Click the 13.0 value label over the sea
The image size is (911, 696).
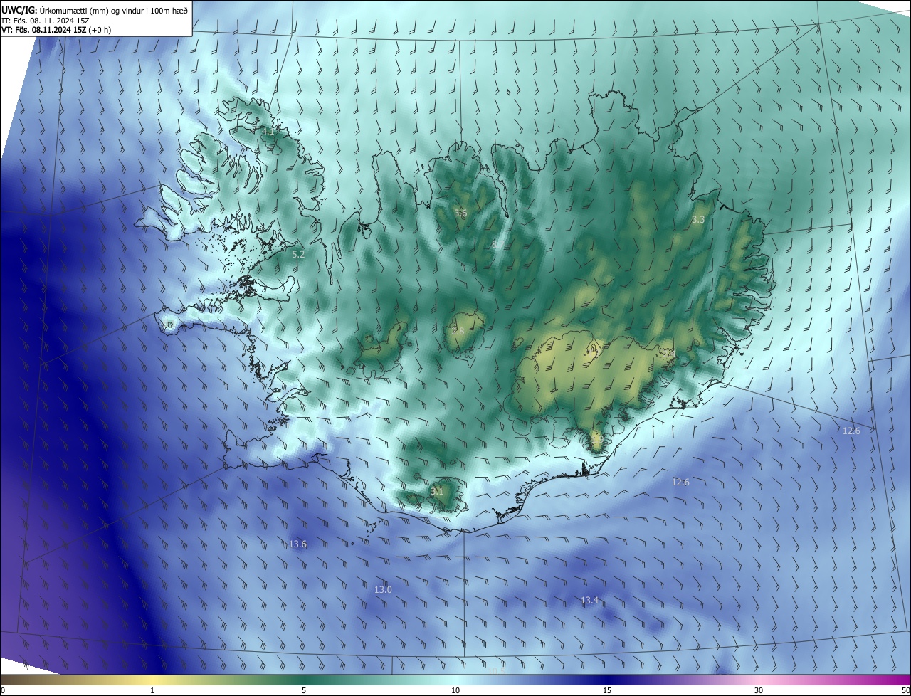tap(383, 590)
